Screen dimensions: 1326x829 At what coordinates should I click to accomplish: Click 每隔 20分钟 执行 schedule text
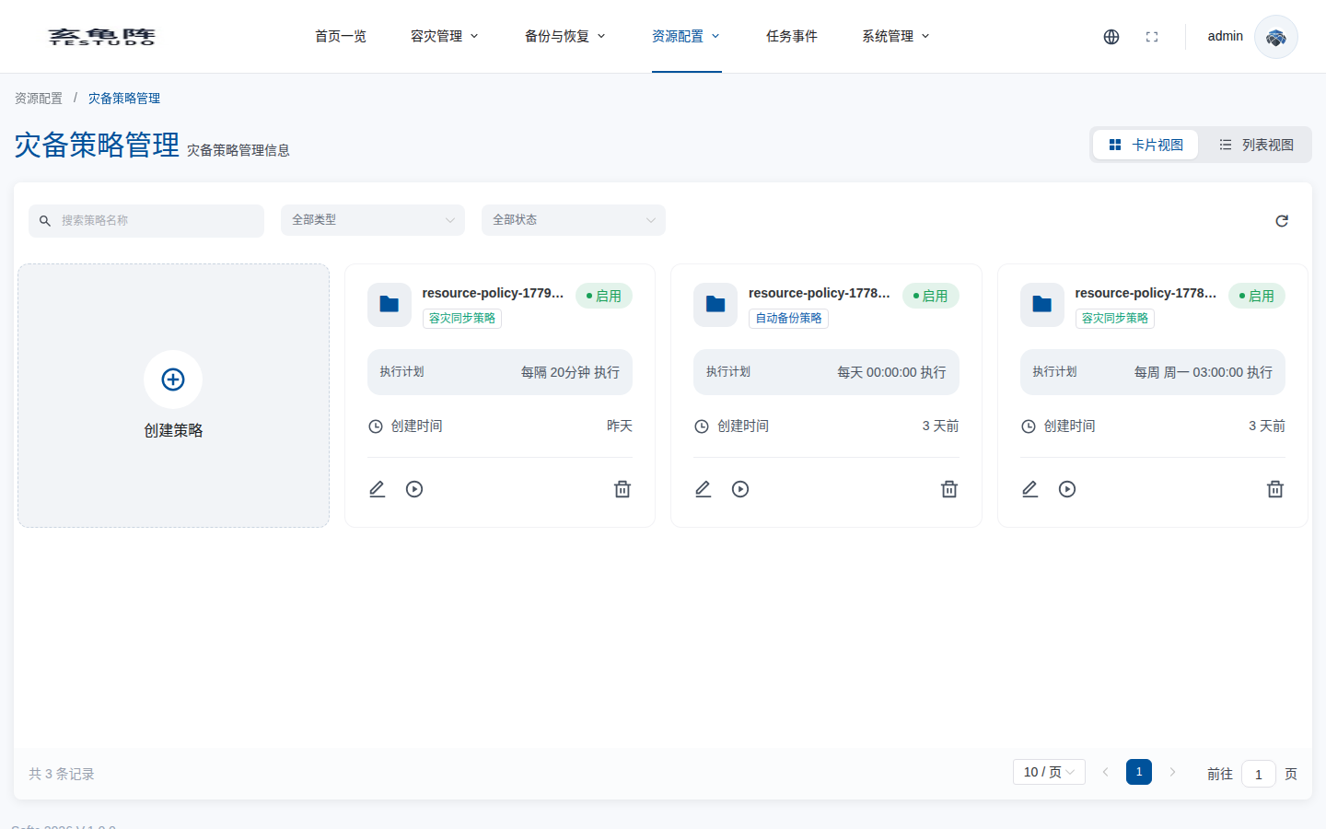point(570,372)
